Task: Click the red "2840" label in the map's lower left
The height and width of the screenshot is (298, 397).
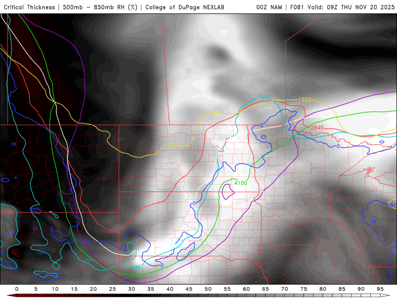Action: 113,231
